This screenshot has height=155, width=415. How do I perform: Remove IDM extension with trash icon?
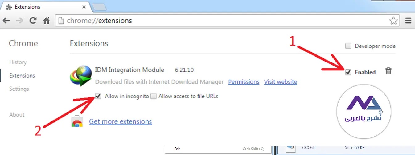(x=388, y=71)
